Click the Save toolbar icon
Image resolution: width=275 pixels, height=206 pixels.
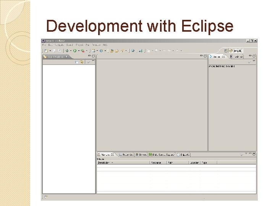[x=54, y=51]
